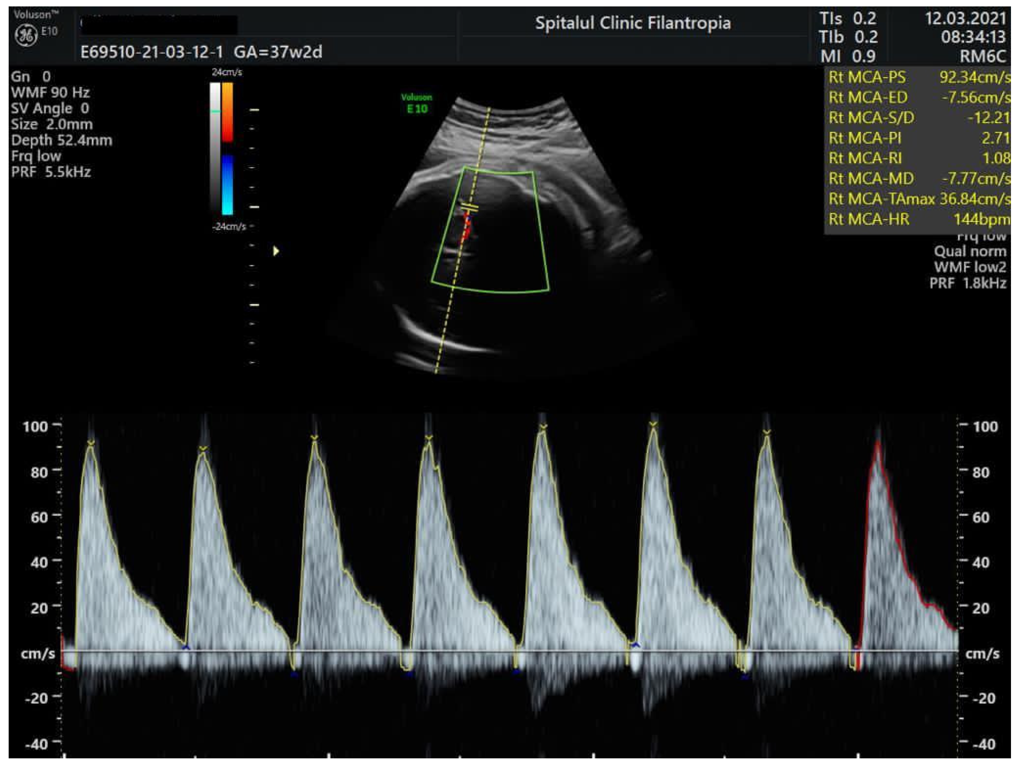This screenshot has width=1019, height=767.
Task: Click the GA=37w2d gestational age text
Action: (x=278, y=52)
